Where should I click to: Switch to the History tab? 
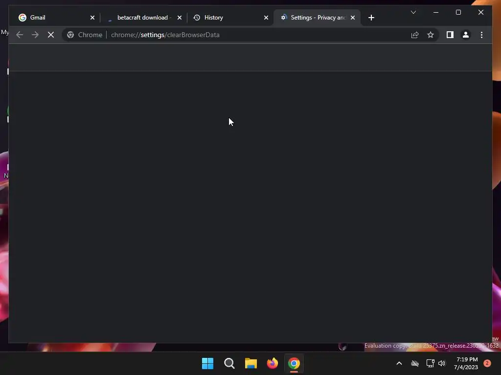[230, 18]
